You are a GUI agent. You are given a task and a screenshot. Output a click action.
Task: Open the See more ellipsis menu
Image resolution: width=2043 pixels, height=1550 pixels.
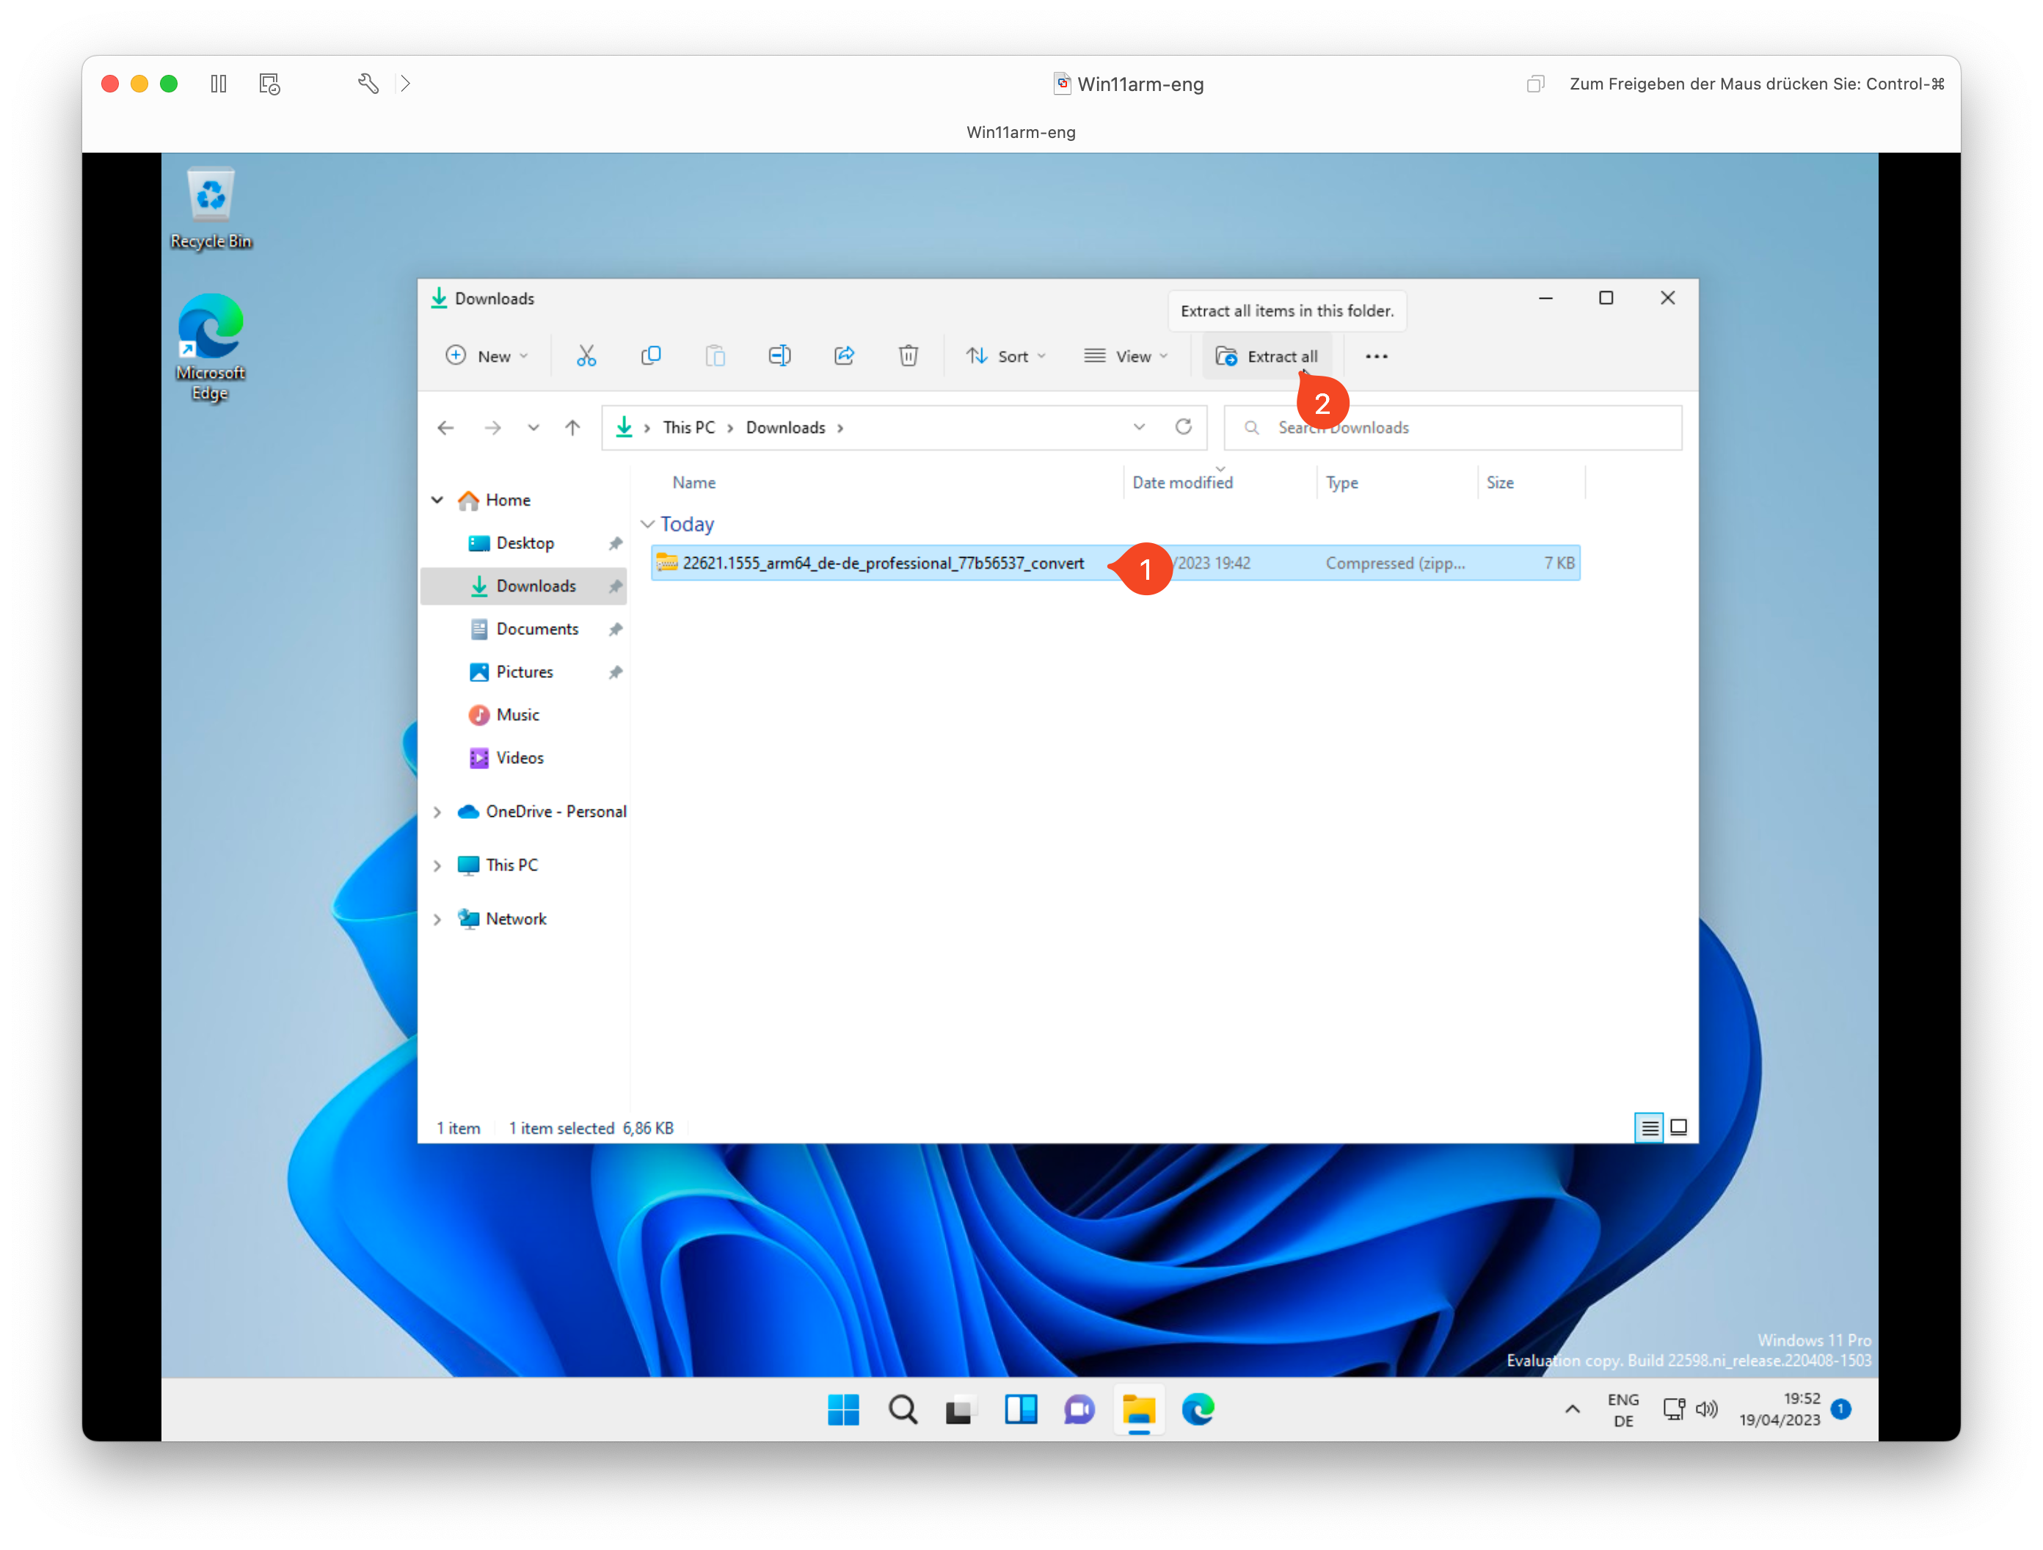(1376, 357)
